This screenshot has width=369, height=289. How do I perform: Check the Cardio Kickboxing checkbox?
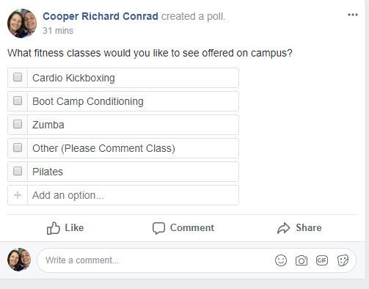tap(18, 77)
